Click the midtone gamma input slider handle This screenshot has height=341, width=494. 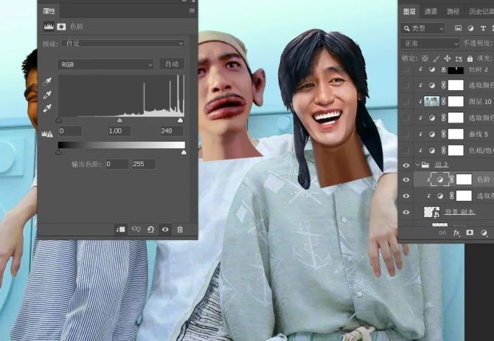[120, 120]
